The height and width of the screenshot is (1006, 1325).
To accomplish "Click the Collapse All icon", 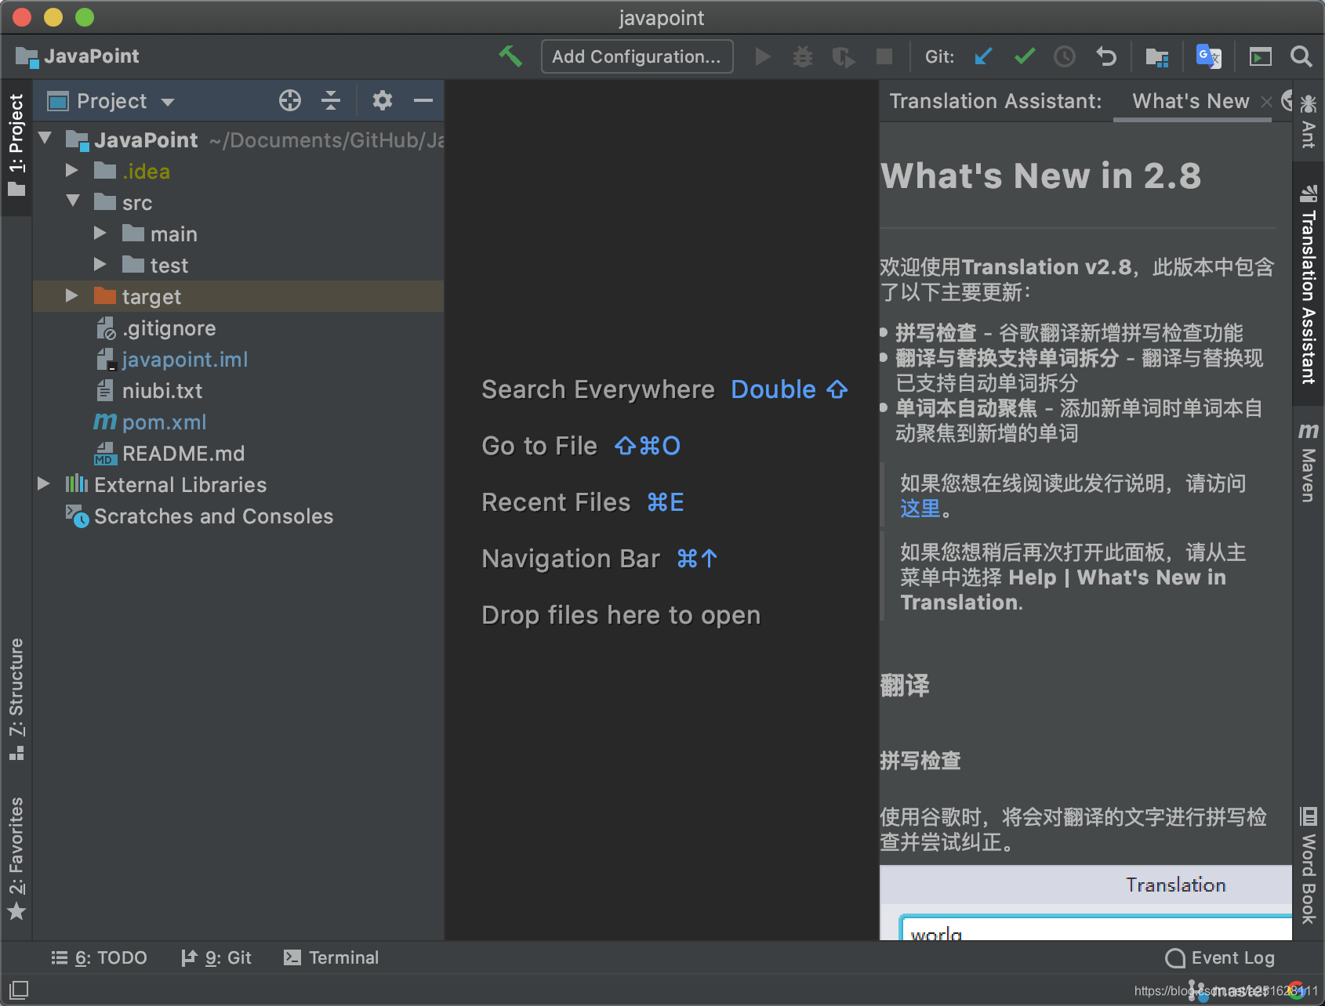I will (x=331, y=100).
